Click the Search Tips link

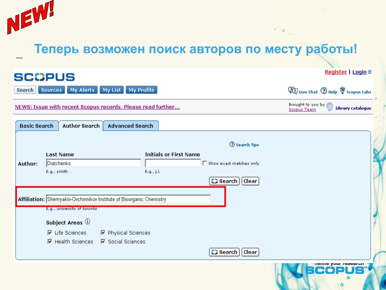pyautogui.click(x=247, y=145)
